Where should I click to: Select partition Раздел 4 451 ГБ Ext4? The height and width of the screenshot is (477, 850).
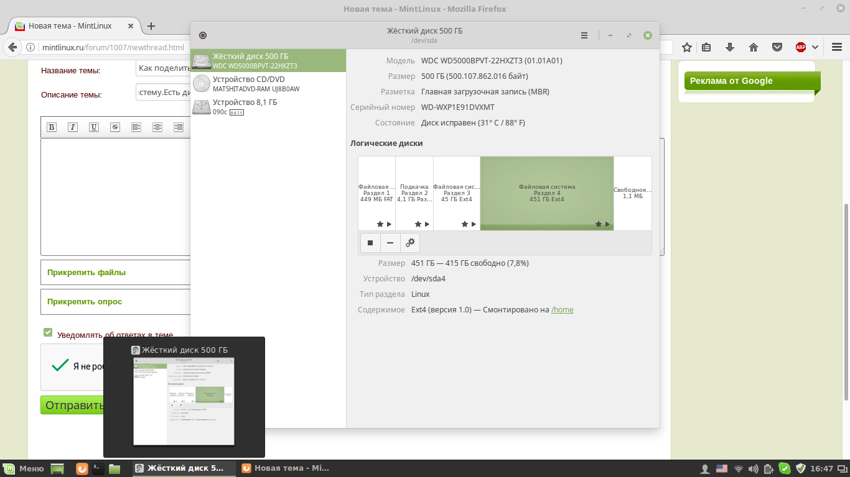coord(547,193)
